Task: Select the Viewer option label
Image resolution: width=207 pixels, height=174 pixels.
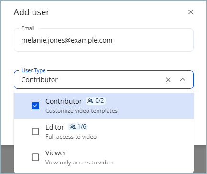Action: [x=56, y=153]
